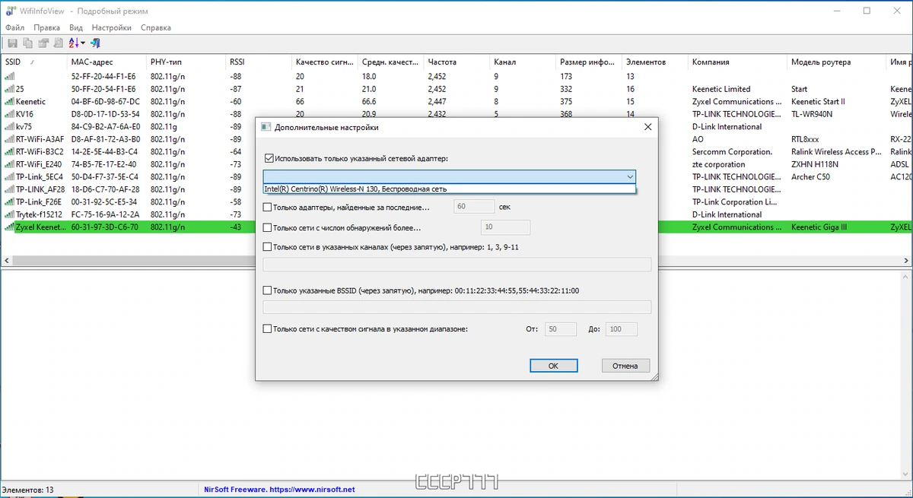
Task: Click the Save toolbar icon
Action: [x=11, y=43]
